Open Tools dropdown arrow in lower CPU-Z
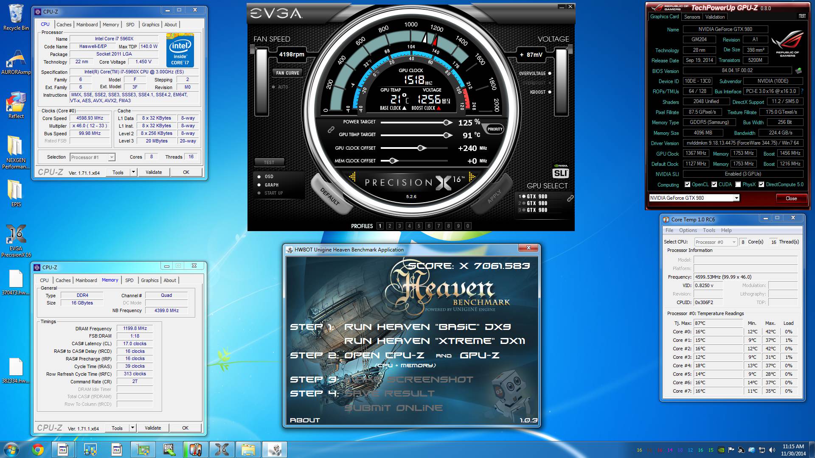The image size is (815, 458). click(x=132, y=428)
